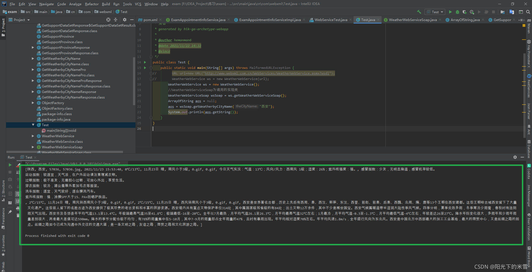Toggle the Key Promoter X tool window
Viewport: 532px width, 272px height.
point(529,54)
